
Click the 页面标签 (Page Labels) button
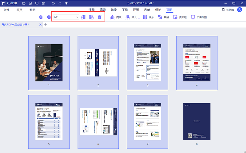click(x=199, y=17)
